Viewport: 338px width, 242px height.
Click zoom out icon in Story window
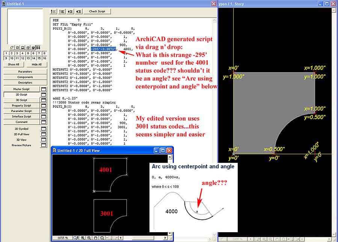(x=270, y=239)
